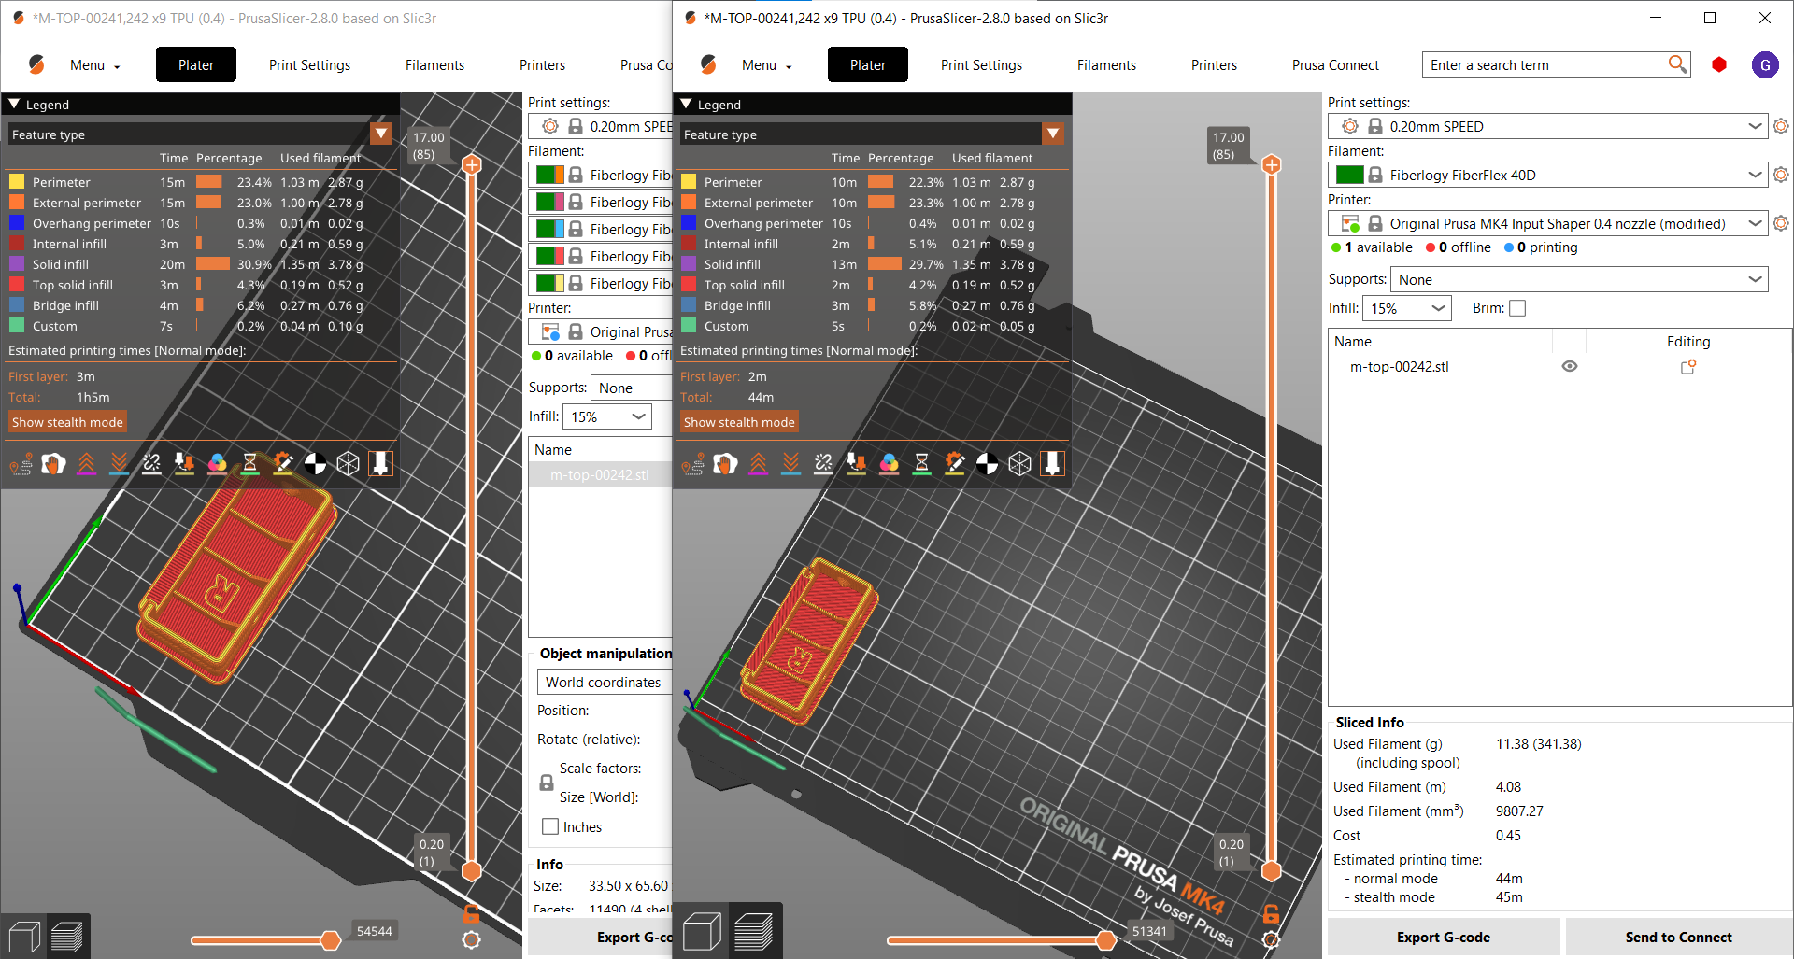Click the green filament color swatch in right window
Viewport: 1794px width, 959px height.
click(x=1349, y=175)
